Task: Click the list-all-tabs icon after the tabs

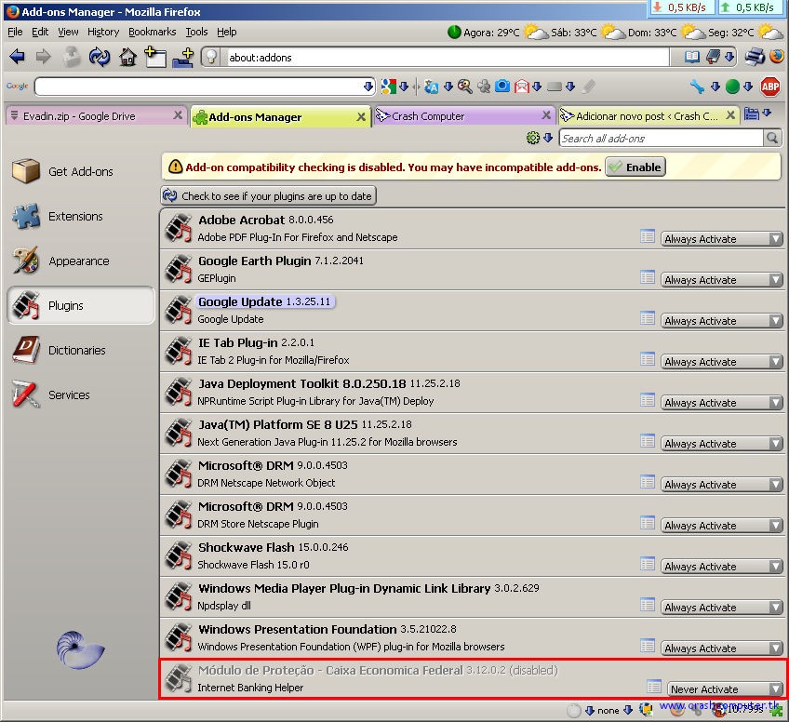Action: point(751,114)
